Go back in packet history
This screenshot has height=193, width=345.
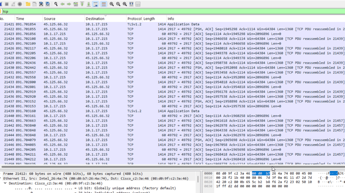click(62, 4)
